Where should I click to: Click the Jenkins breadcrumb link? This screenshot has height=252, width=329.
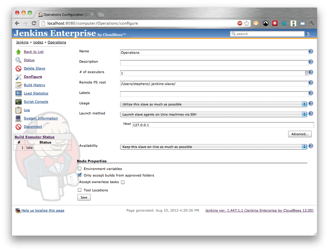coord(22,42)
